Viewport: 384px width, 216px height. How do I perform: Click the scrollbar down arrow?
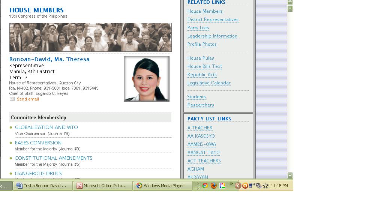click(290, 175)
